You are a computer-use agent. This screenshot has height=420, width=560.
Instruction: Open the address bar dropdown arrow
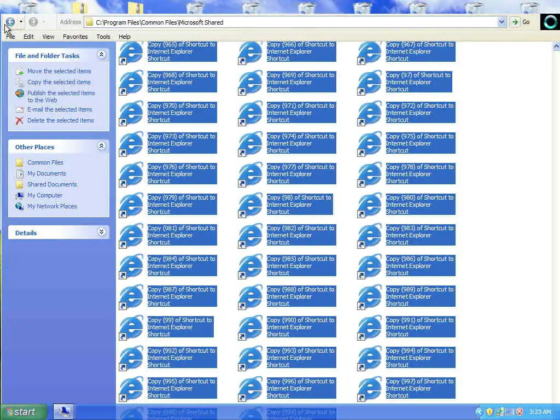[501, 22]
